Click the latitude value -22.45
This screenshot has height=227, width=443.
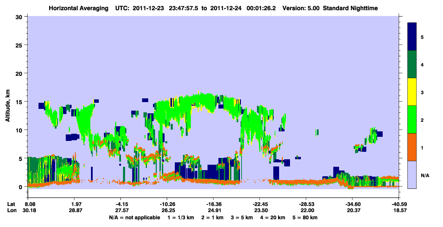[259, 204]
